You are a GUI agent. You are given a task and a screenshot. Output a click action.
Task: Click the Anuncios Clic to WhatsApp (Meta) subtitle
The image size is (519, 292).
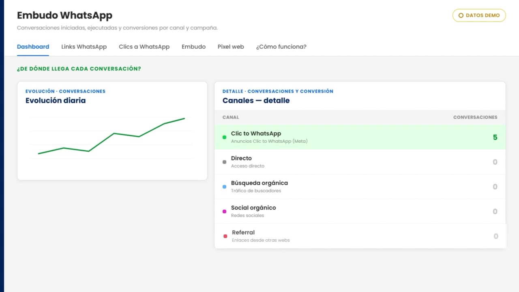(x=269, y=141)
